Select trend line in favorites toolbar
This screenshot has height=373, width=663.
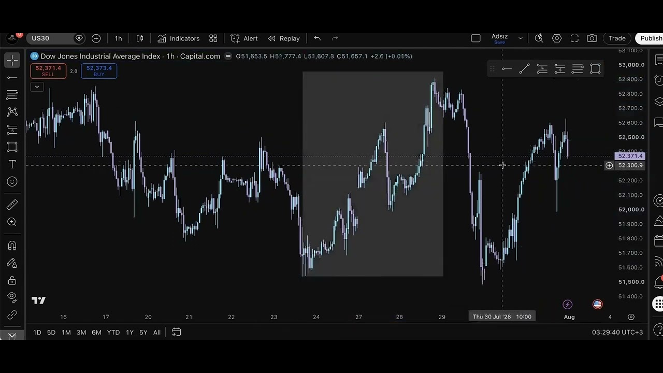524,68
